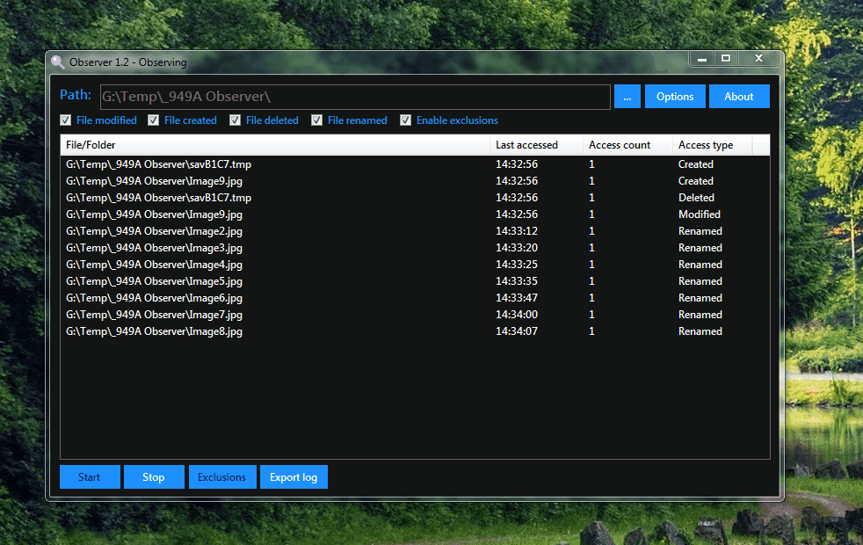Toggle the File created checkbox
The width and height of the screenshot is (863, 545).
pos(154,120)
